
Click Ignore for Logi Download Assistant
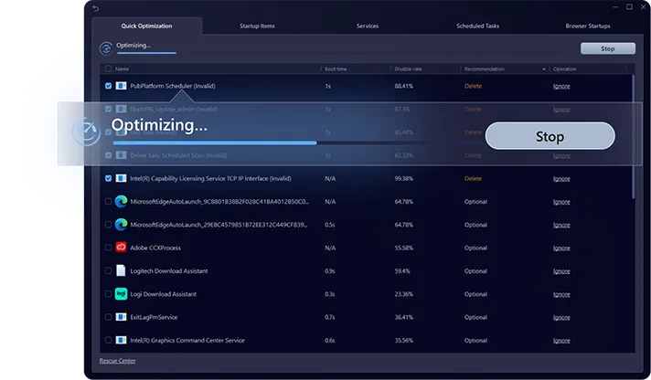coord(561,294)
